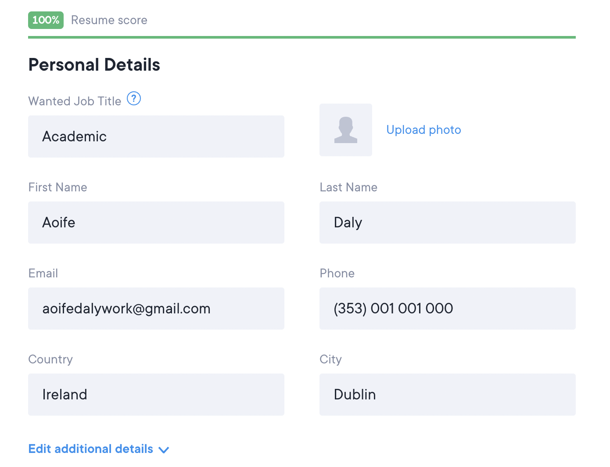Viewport: 610px width, 467px height.
Task: Click the chevron beside Edit additional details
Action: coord(164,450)
